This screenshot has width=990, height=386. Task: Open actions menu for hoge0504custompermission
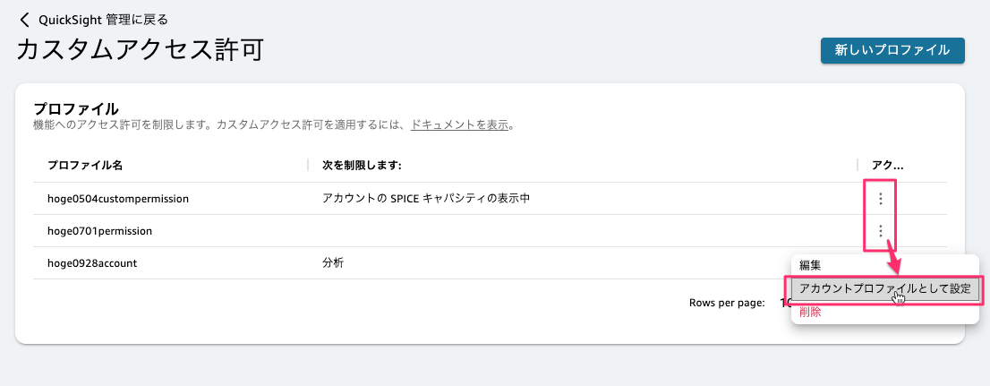click(x=880, y=199)
